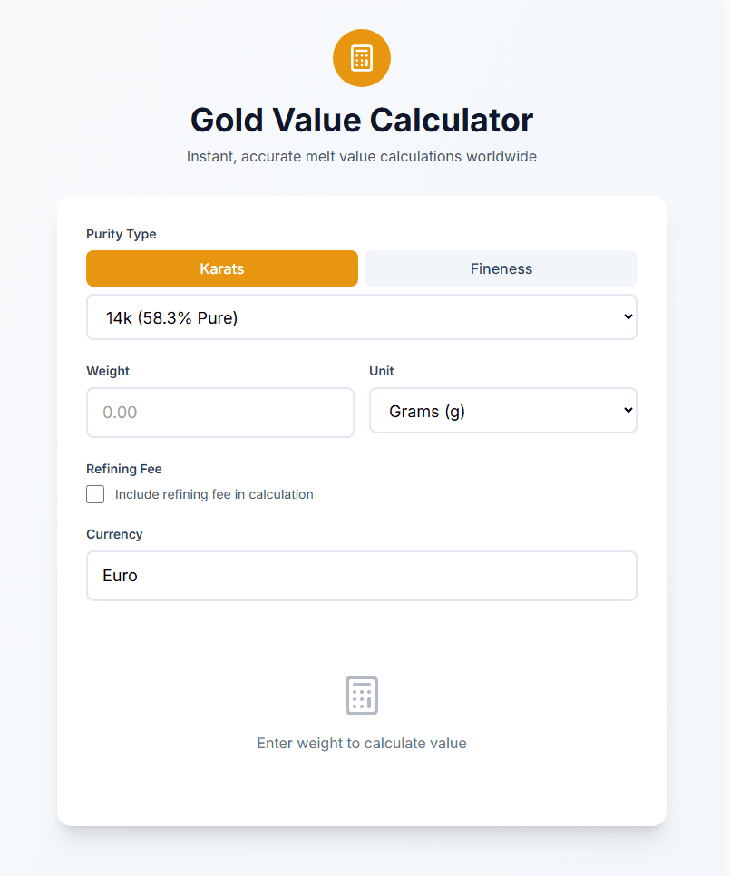The image size is (730, 876).
Task: Click the "Purity Type" label
Action: pyautogui.click(x=122, y=234)
